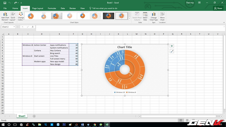
Task: Switch to Normal view icon in status bar
Action: click(x=181, y=120)
